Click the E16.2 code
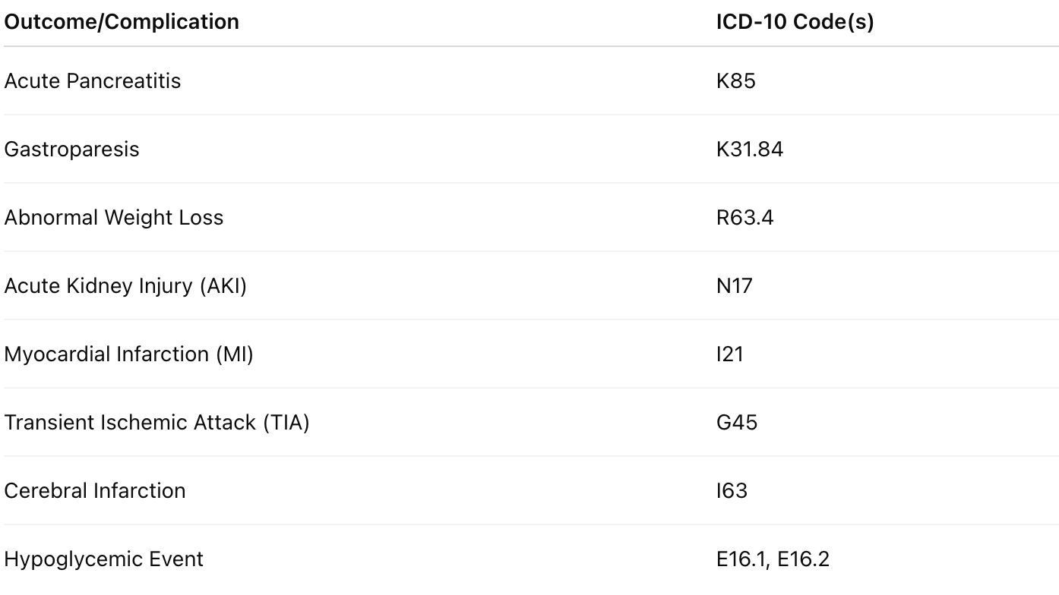 click(x=803, y=559)
